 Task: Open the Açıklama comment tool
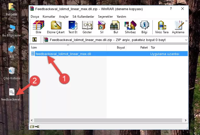point(178,27)
